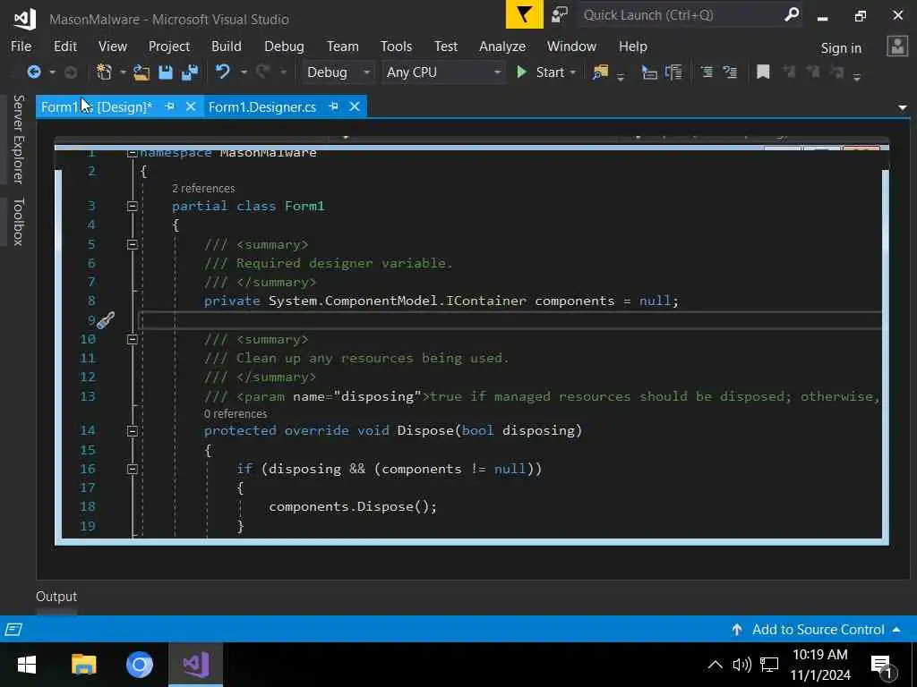Collapse summary comment at line 10
The image size is (917, 687).
133,339
